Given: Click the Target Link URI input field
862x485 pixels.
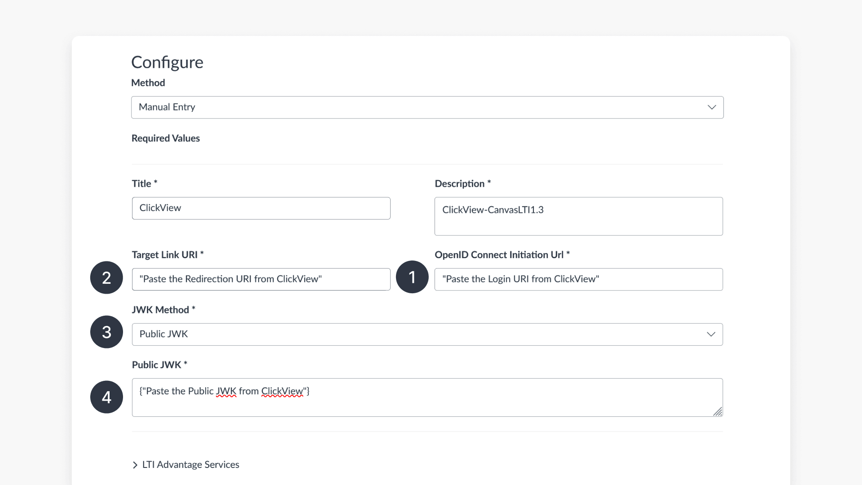Looking at the screenshot, I should [x=260, y=279].
